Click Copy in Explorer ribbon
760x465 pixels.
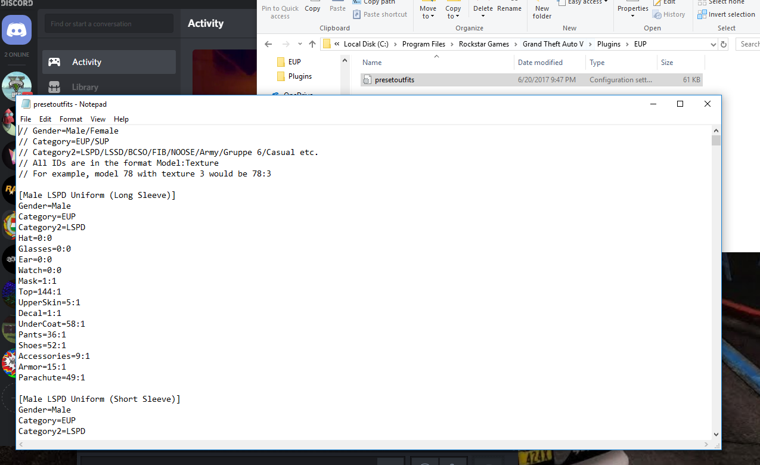point(312,7)
